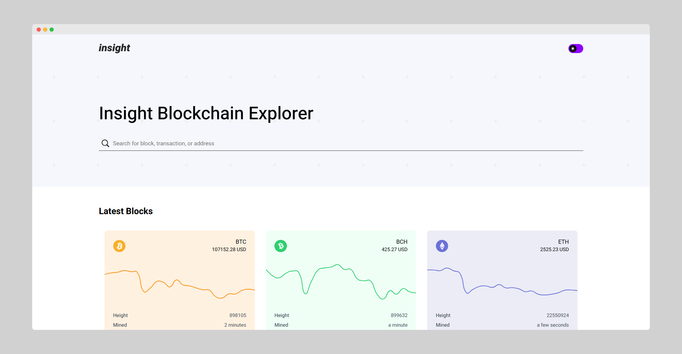The width and height of the screenshot is (682, 354).
Task: Click the sun icon in theme switch
Action: (573, 49)
